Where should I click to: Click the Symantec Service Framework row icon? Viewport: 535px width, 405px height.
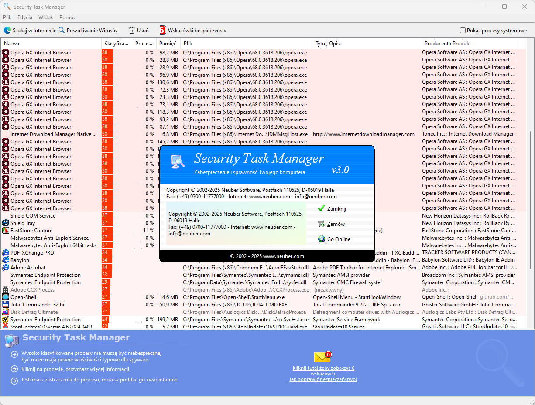[6, 320]
